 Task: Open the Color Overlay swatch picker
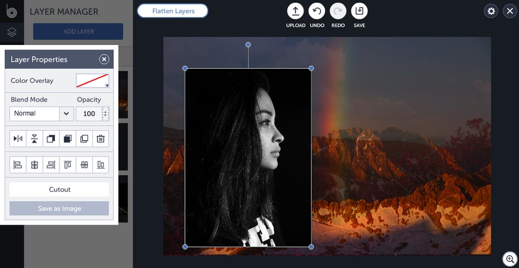93,81
